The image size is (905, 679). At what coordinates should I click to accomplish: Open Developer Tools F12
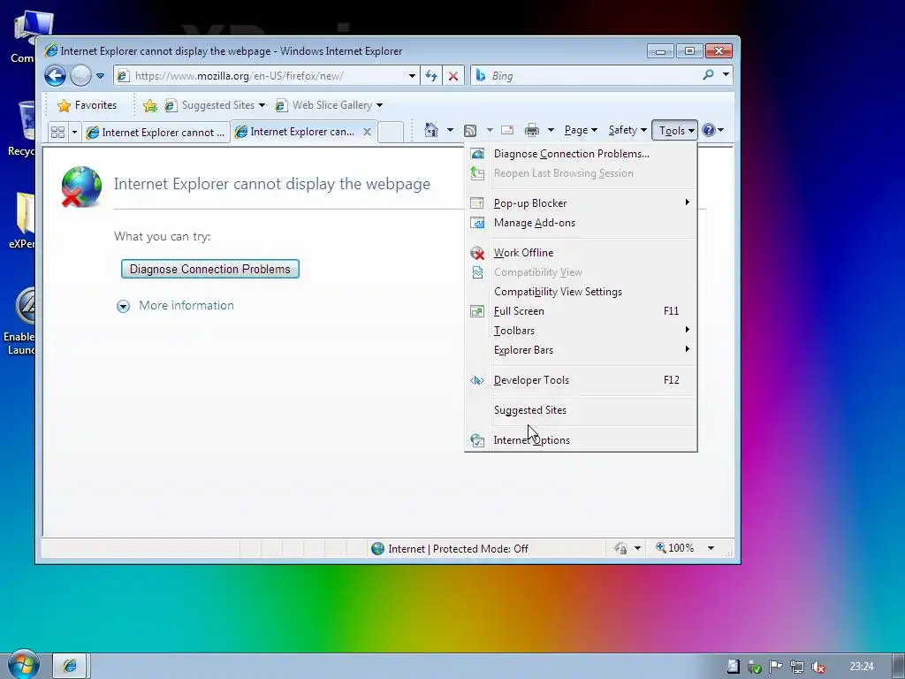click(582, 380)
